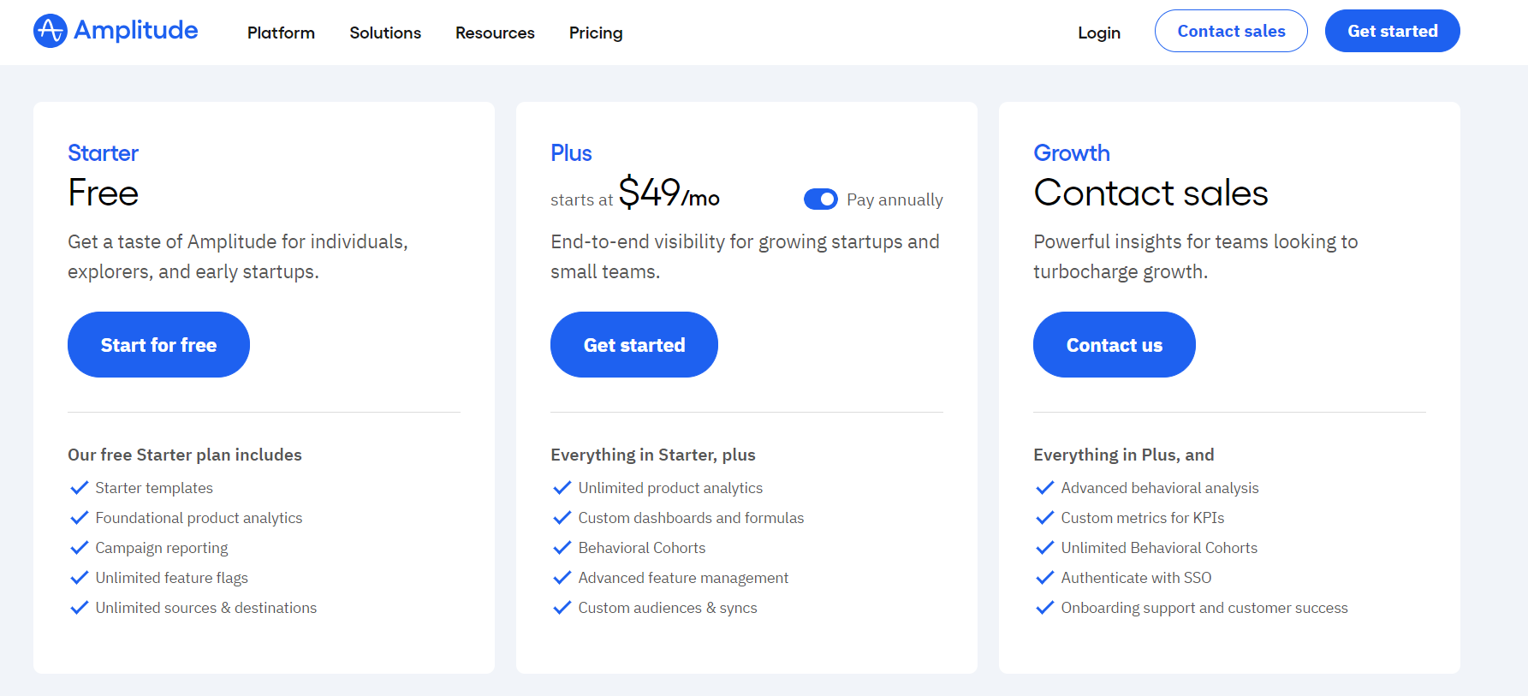The width and height of the screenshot is (1528, 696).
Task: Go to the Pricing page
Action: click(596, 33)
